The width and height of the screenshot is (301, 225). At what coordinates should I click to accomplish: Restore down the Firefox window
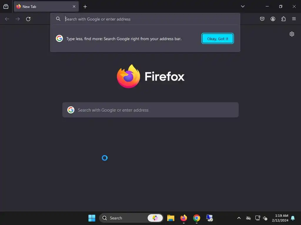(x=281, y=6)
